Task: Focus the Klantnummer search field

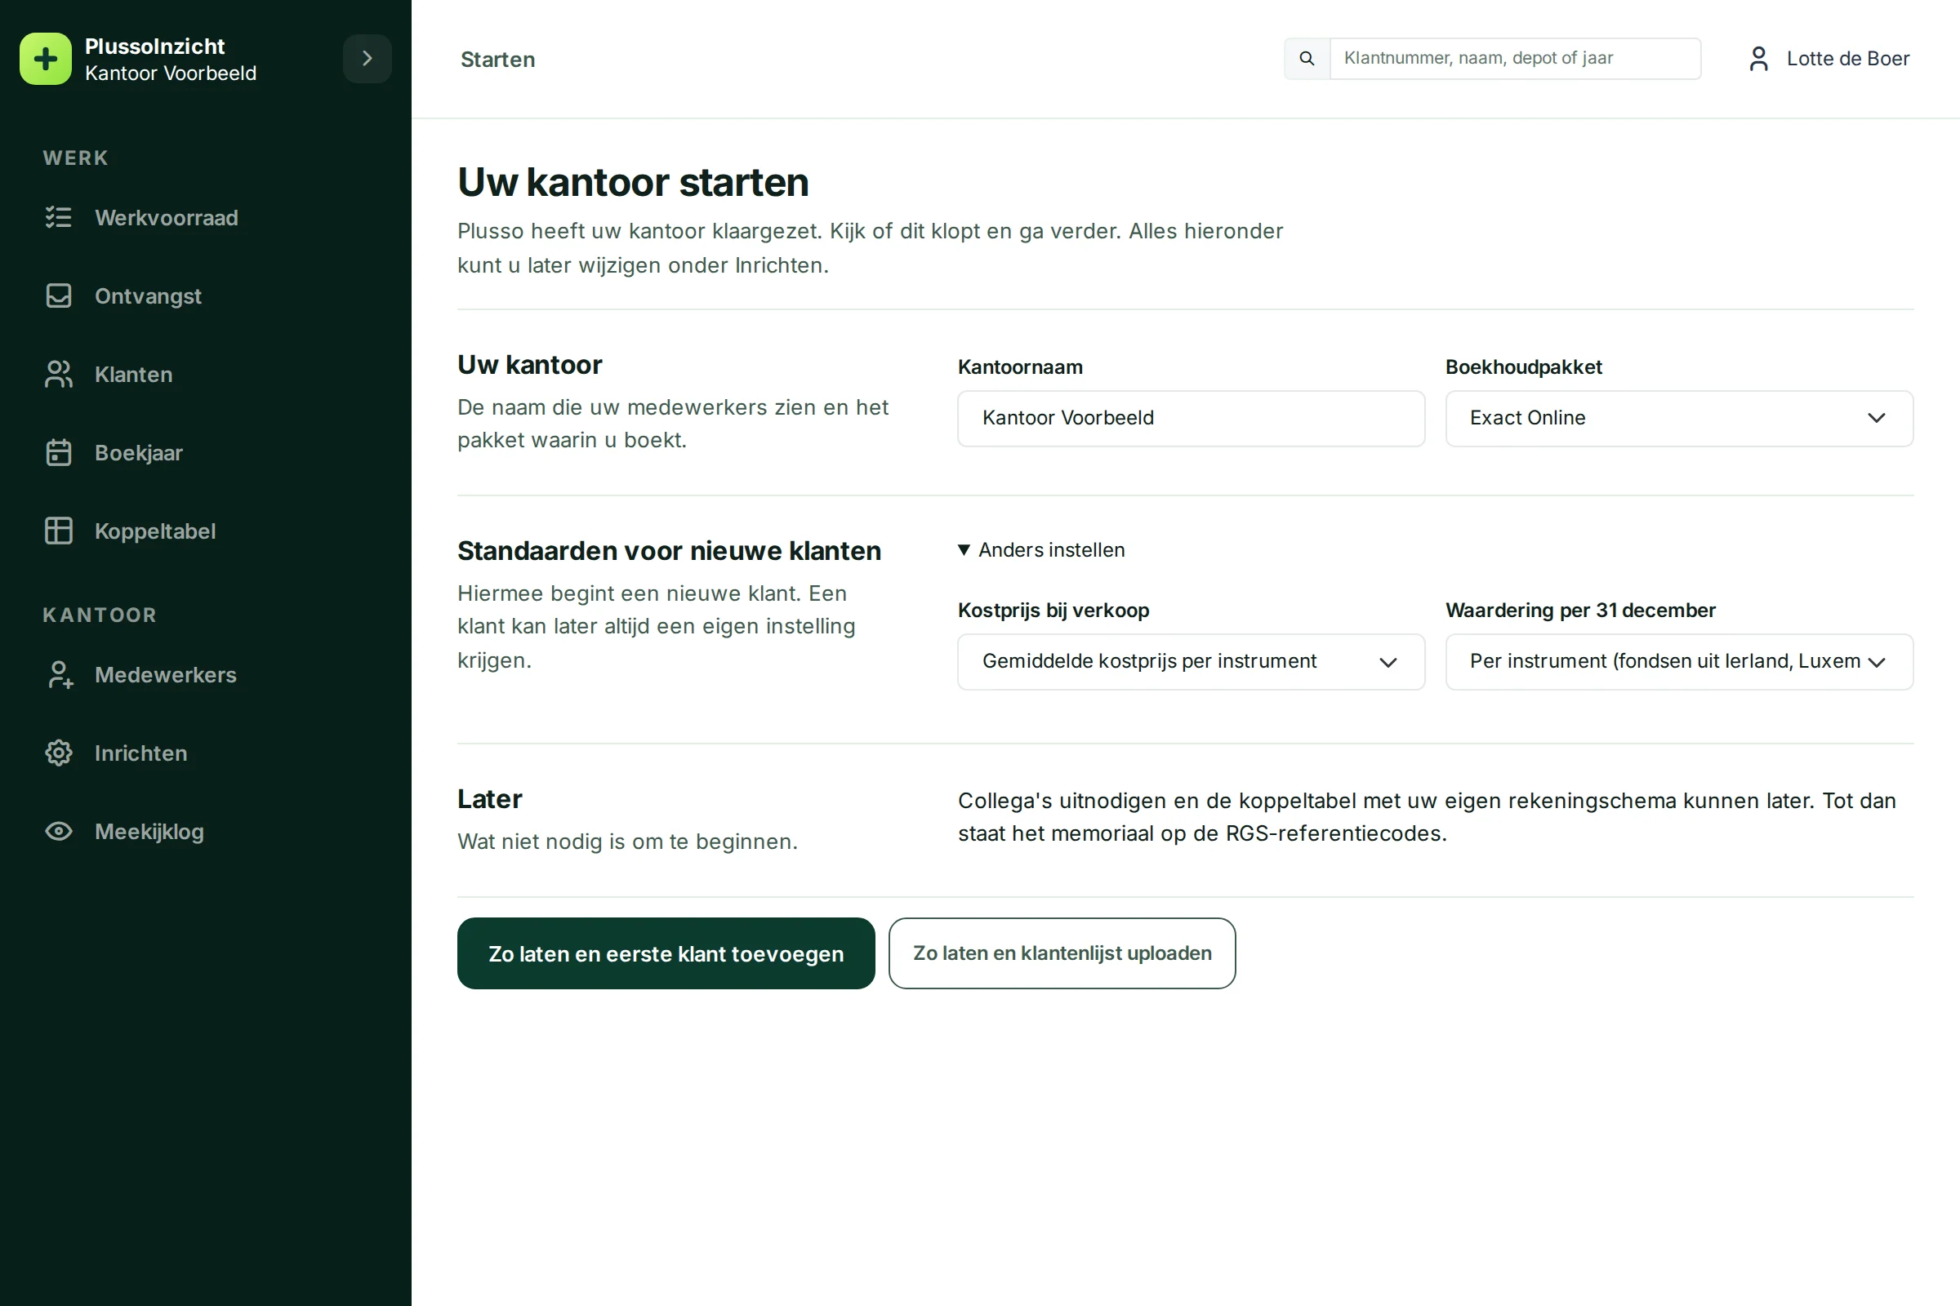Action: (x=1515, y=58)
